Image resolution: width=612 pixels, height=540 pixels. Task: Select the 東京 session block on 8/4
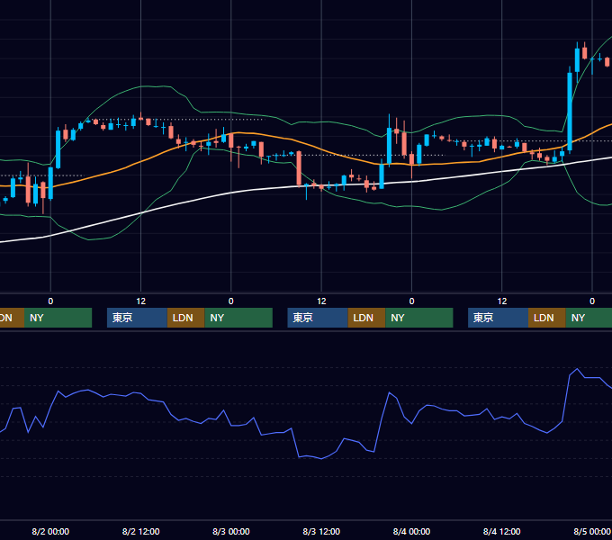coord(498,318)
